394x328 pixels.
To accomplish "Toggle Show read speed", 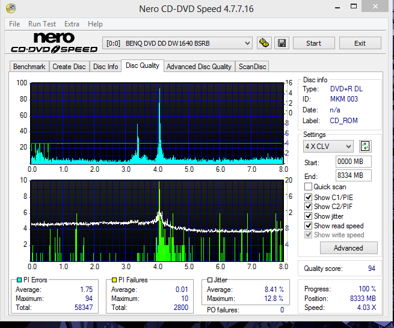I will click(x=309, y=225).
